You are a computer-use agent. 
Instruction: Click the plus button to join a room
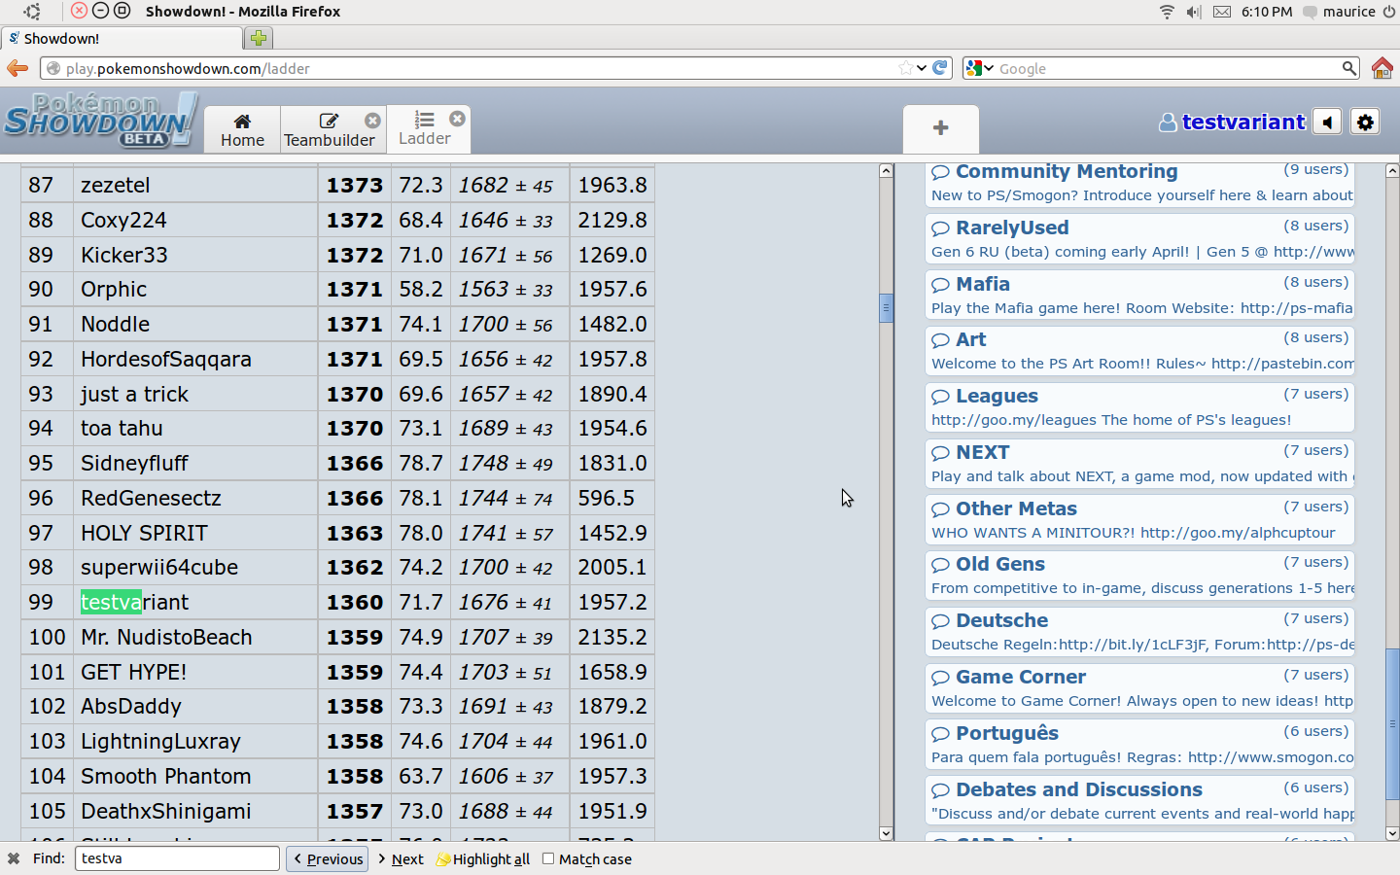(940, 128)
